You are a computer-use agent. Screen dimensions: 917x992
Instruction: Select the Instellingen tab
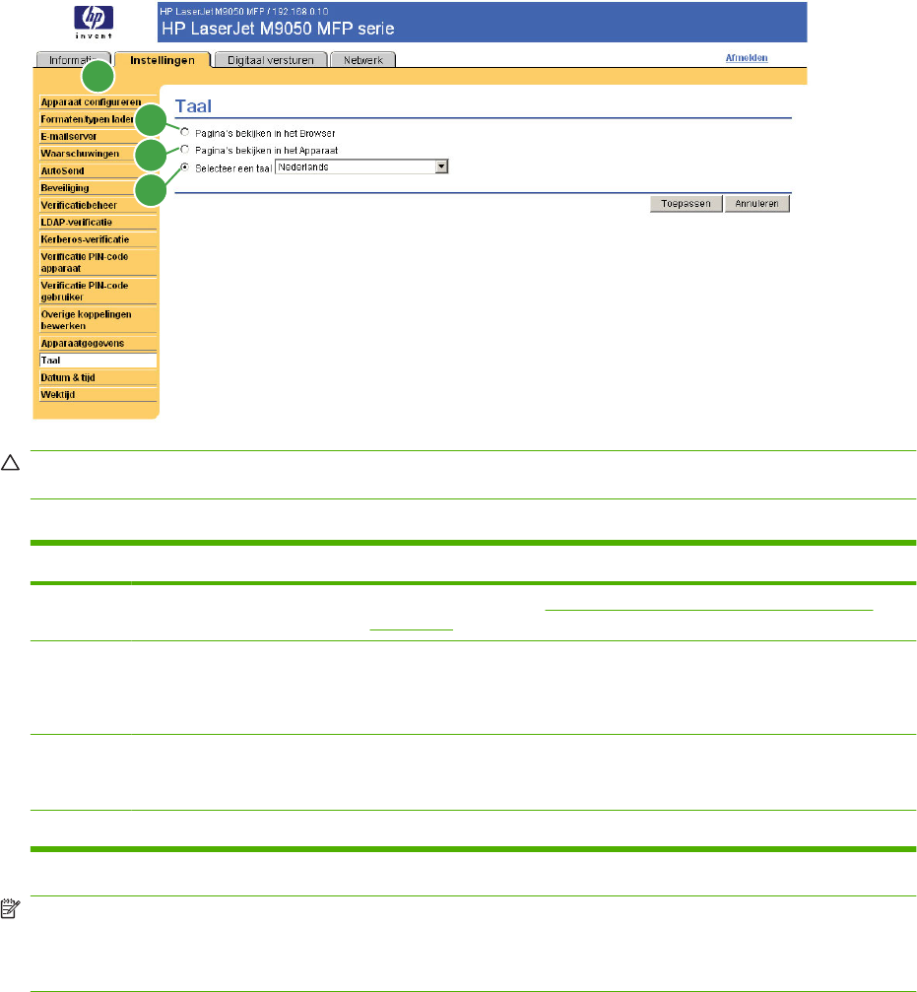(163, 60)
